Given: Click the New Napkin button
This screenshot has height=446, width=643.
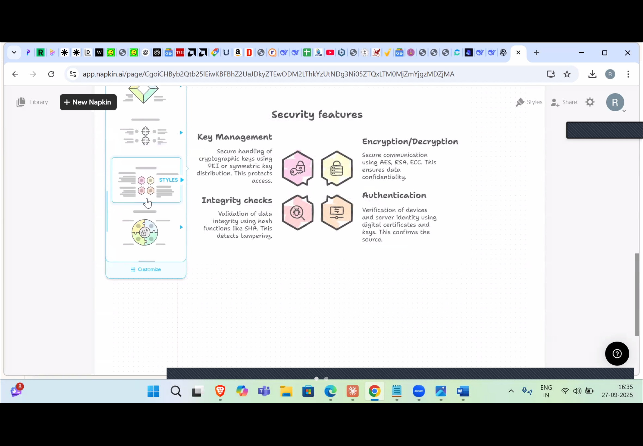Looking at the screenshot, I should point(88,102).
